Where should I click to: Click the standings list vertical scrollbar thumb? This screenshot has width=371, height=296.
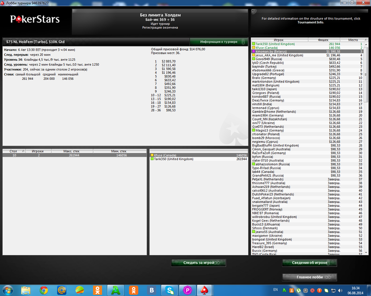tap(366, 74)
